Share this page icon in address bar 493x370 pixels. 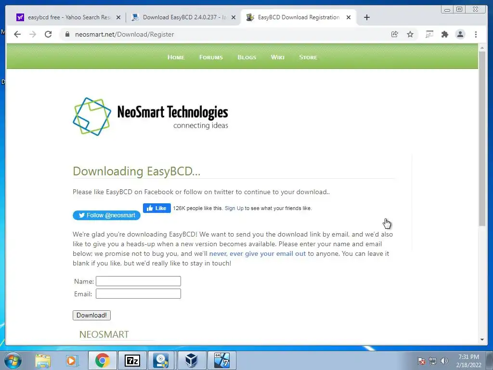click(x=395, y=34)
